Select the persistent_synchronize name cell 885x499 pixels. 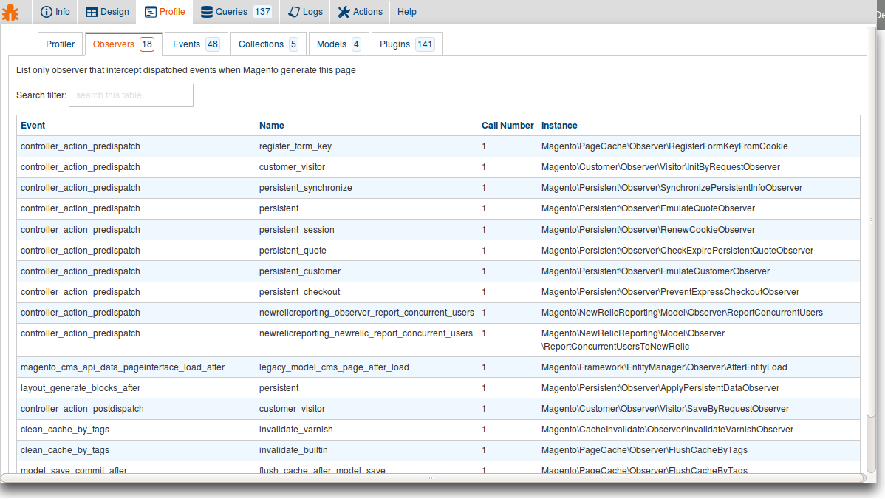tap(305, 188)
